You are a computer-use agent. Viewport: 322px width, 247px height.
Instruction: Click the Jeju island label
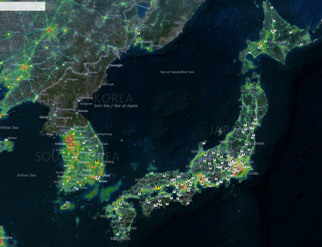pos(68,202)
